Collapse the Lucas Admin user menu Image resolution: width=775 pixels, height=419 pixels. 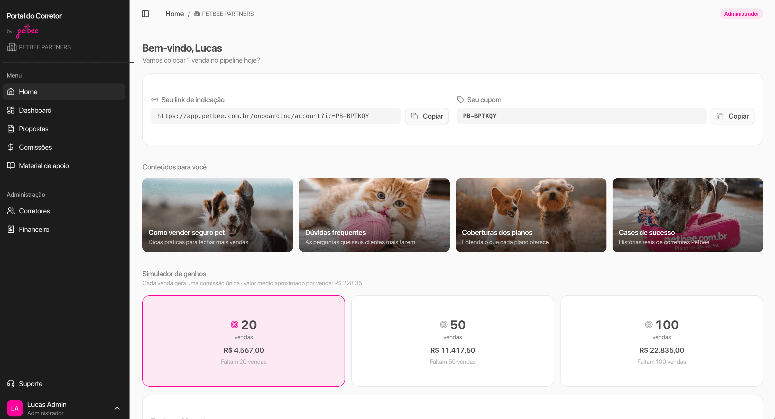tap(117, 408)
